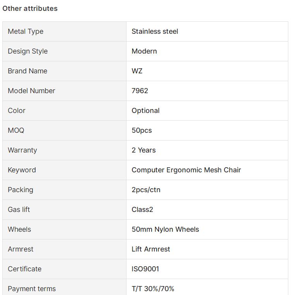Select the Stainless steel value

point(155,31)
